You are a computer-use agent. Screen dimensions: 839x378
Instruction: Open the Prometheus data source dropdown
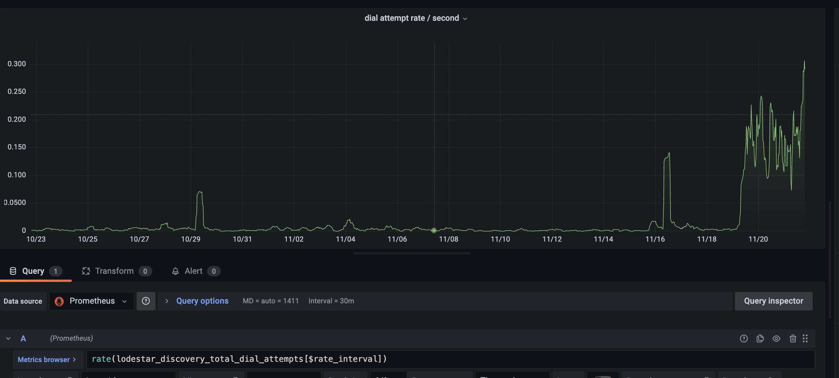tap(124, 301)
